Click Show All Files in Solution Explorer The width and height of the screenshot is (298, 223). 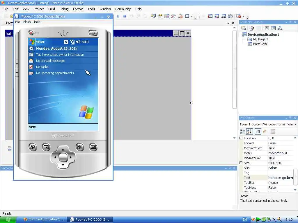[x=252, y=28]
